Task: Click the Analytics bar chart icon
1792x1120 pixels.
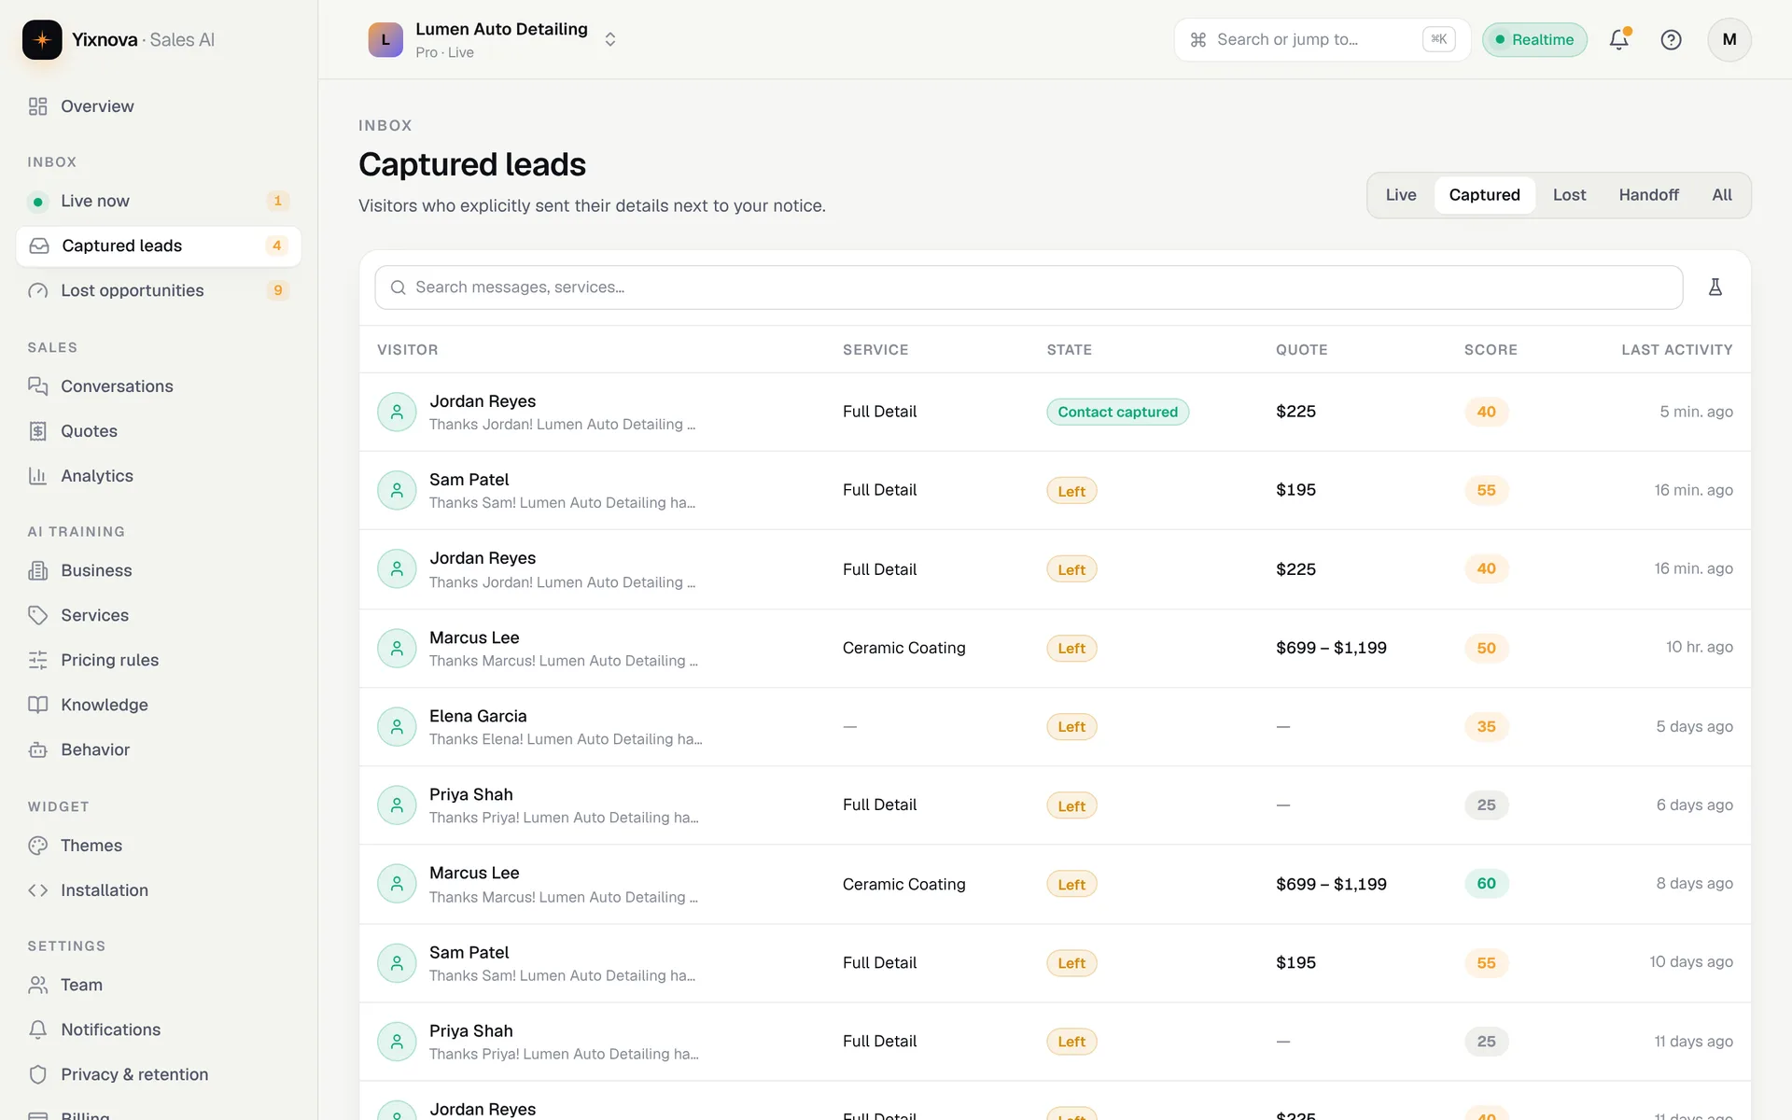Action: (37, 476)
